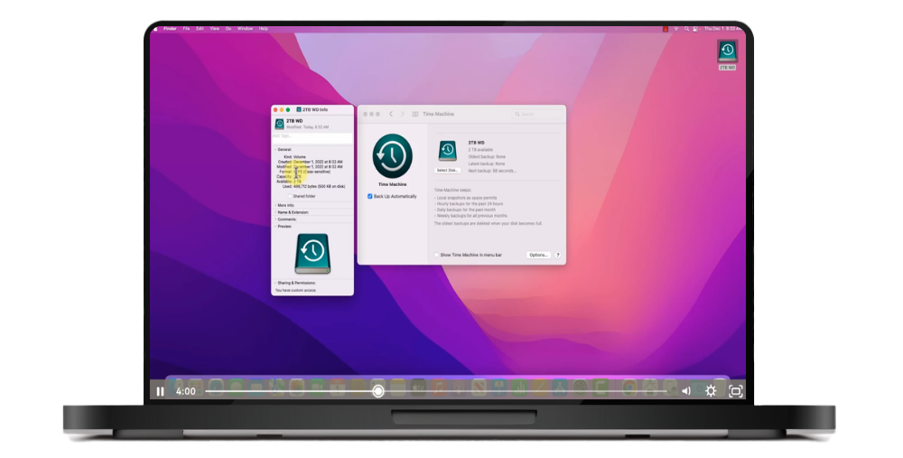903x458 pixels.
Task: Enter fullscreen video mode
Action: 736,391
